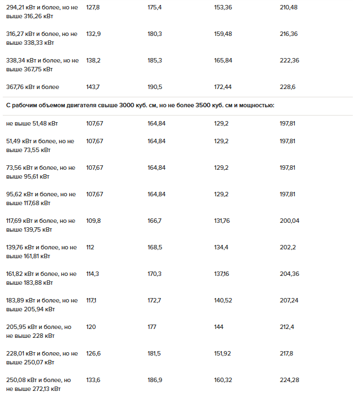The image size is (360, 397).
Task: Select the "139,76 кВт и более" row label
Action: click(41, 252)
